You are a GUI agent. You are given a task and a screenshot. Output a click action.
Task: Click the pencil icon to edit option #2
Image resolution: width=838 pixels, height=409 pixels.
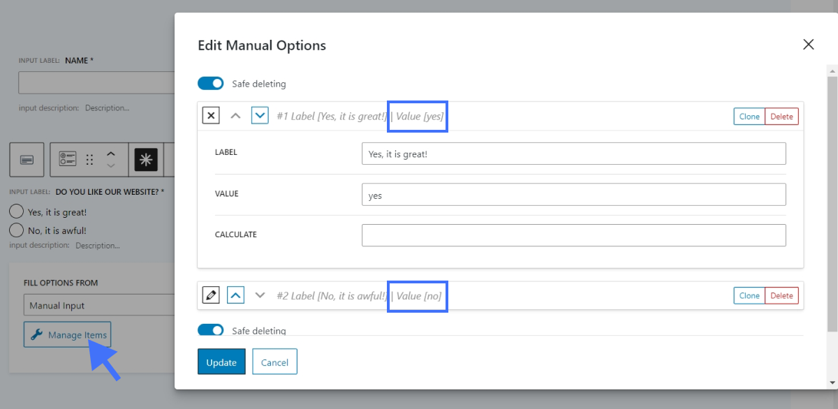click(x=211, y=295)
